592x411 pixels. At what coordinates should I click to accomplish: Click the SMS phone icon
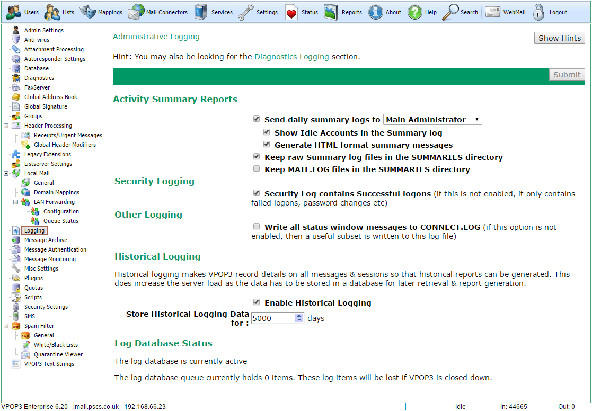click(16, 316)
